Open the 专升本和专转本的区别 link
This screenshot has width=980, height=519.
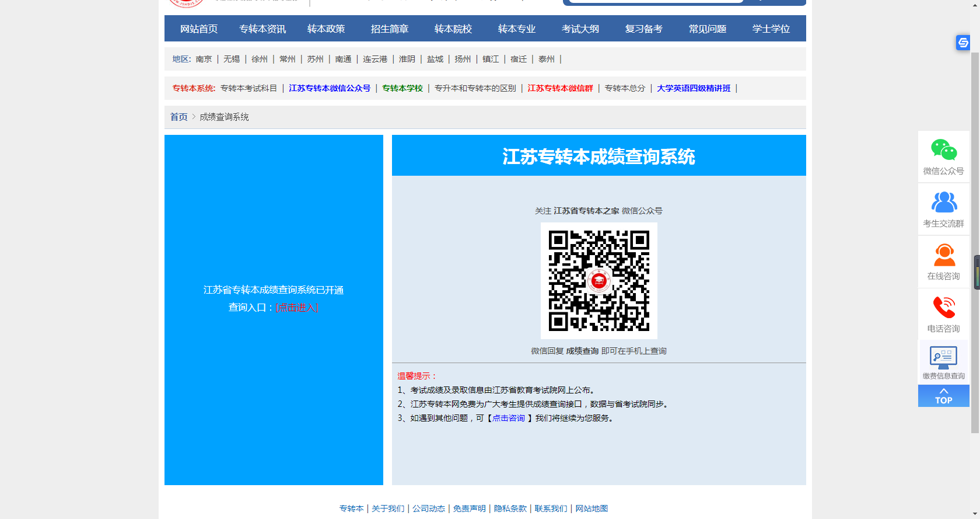point(475,88)
